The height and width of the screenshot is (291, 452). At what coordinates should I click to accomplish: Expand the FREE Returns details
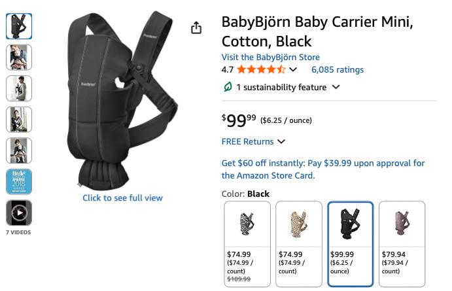(281, 141)
